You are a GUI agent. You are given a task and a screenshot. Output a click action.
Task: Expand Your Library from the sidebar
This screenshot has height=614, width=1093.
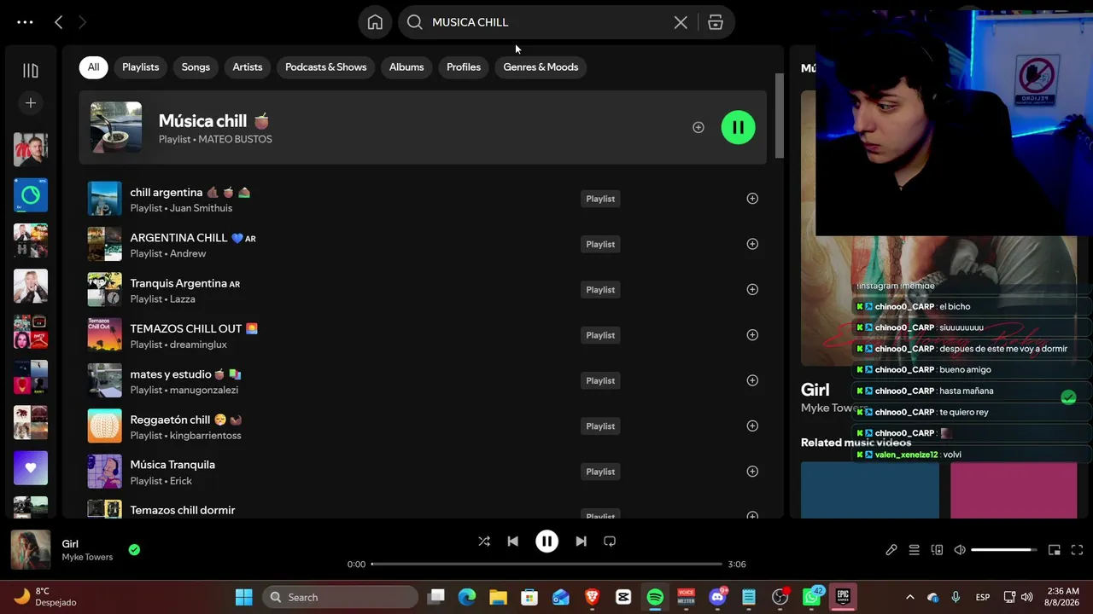click(31, 71)
